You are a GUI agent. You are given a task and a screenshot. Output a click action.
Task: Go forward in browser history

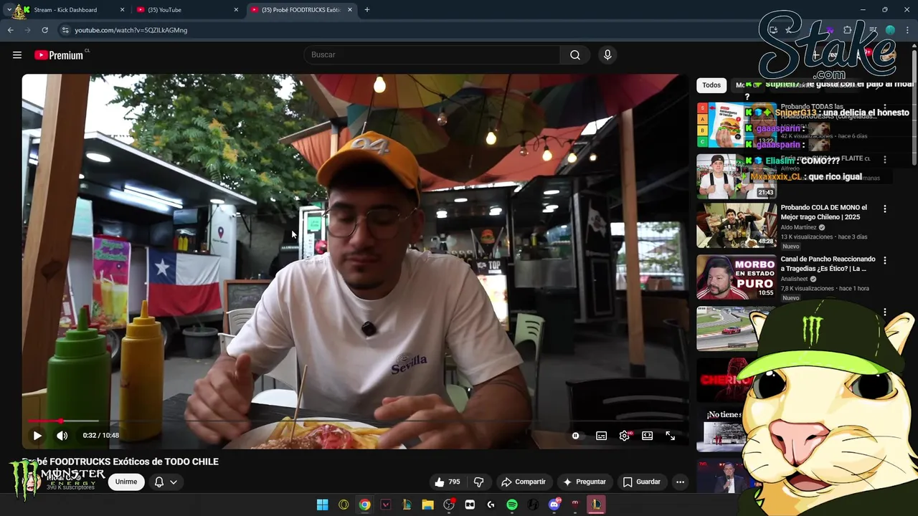point(27,30)
